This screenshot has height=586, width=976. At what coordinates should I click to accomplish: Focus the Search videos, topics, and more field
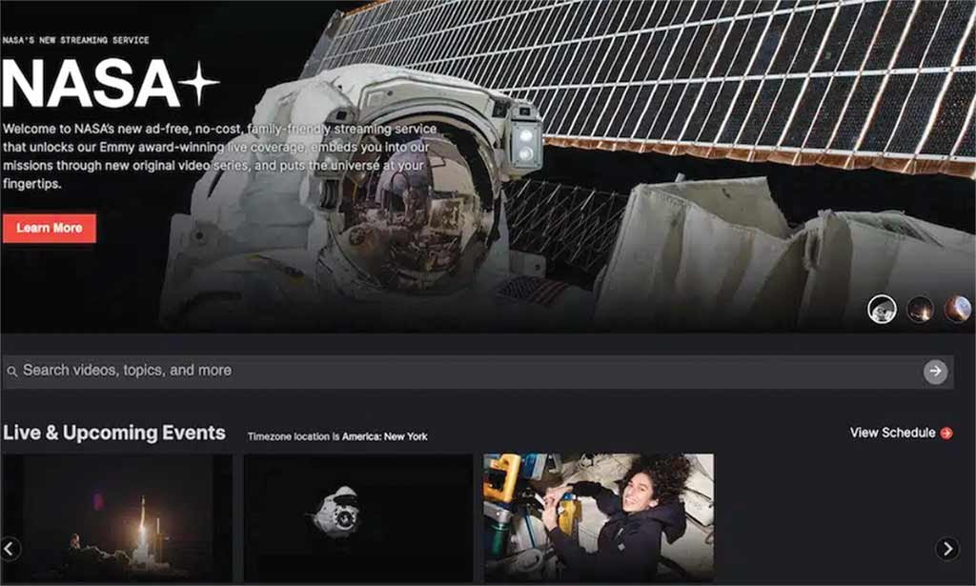click(478, 372)
